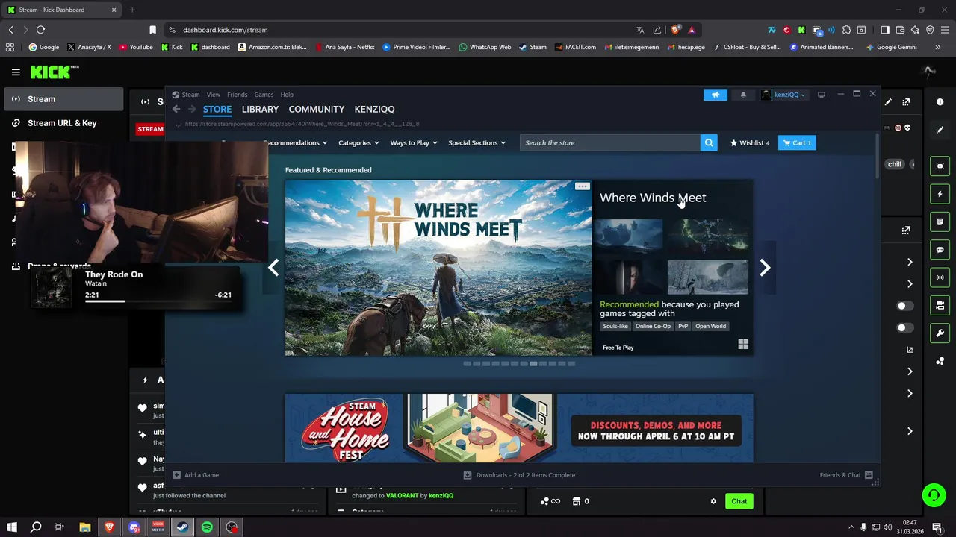The height and width of the screenshot is (537, 956).
Task: Click the Souls-like tag on featured game
Action: tap(615, 326)
